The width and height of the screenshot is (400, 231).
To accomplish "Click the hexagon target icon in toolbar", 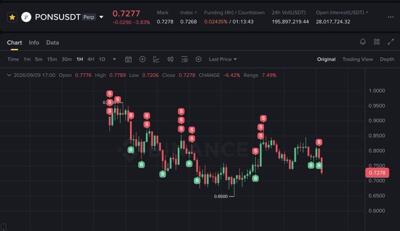I will [x=198, y=59].
